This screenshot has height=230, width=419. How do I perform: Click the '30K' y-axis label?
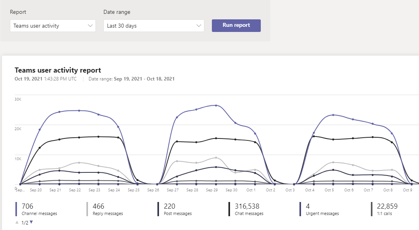pyautogui.click(x=18, y=99)
